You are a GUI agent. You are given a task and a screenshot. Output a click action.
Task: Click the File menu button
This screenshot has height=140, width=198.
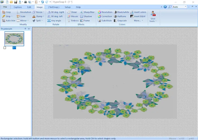pyautogui.click(x=5, y=7)
